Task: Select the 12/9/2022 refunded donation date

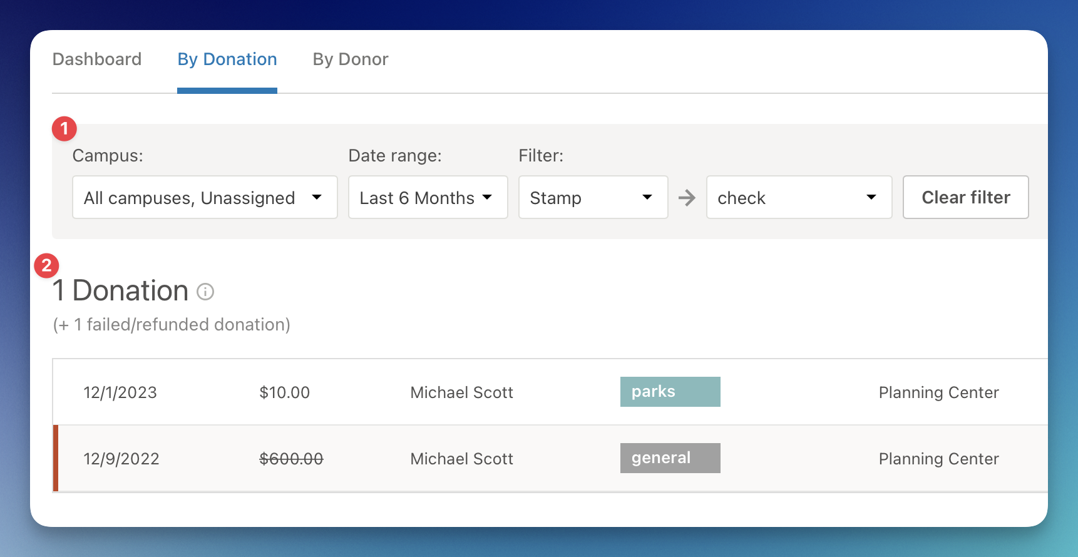Action: (121, 459)
